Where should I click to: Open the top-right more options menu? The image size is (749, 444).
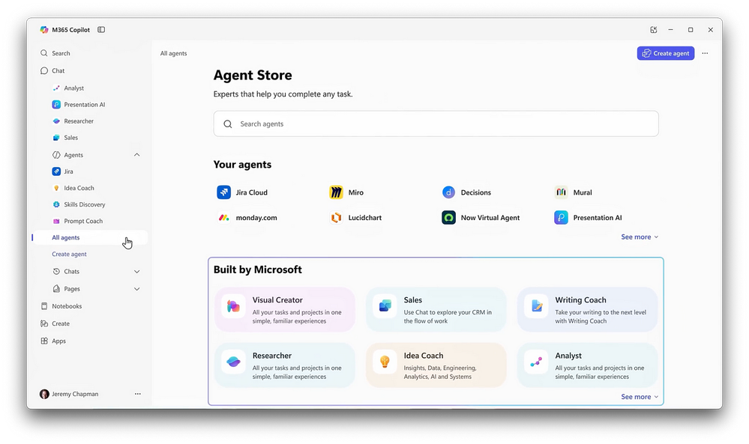(x=705, y=53)
